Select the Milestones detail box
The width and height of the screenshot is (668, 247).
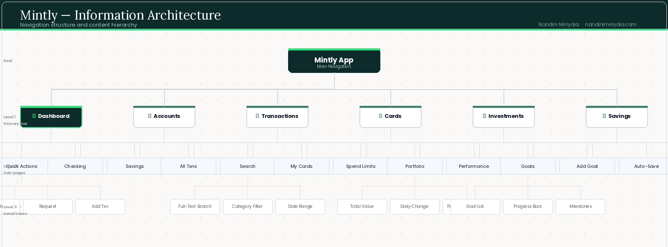[x=580, y=207]
